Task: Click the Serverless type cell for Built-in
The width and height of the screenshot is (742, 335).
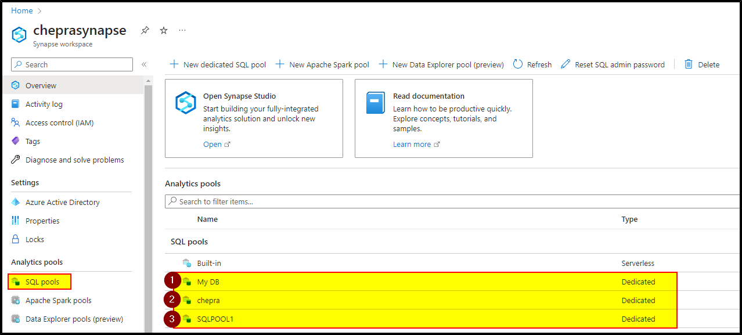Action: pyautogui.click(x=637, y=263)
